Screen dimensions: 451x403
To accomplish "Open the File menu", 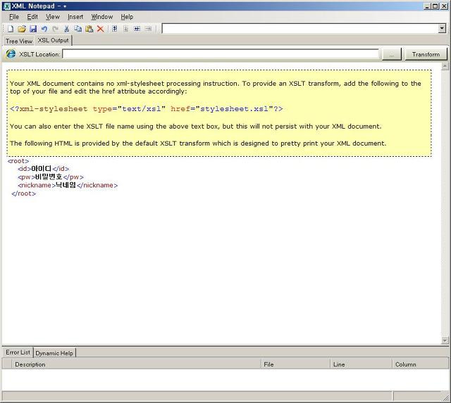I will pyautogui.click(x=14, y=17).
